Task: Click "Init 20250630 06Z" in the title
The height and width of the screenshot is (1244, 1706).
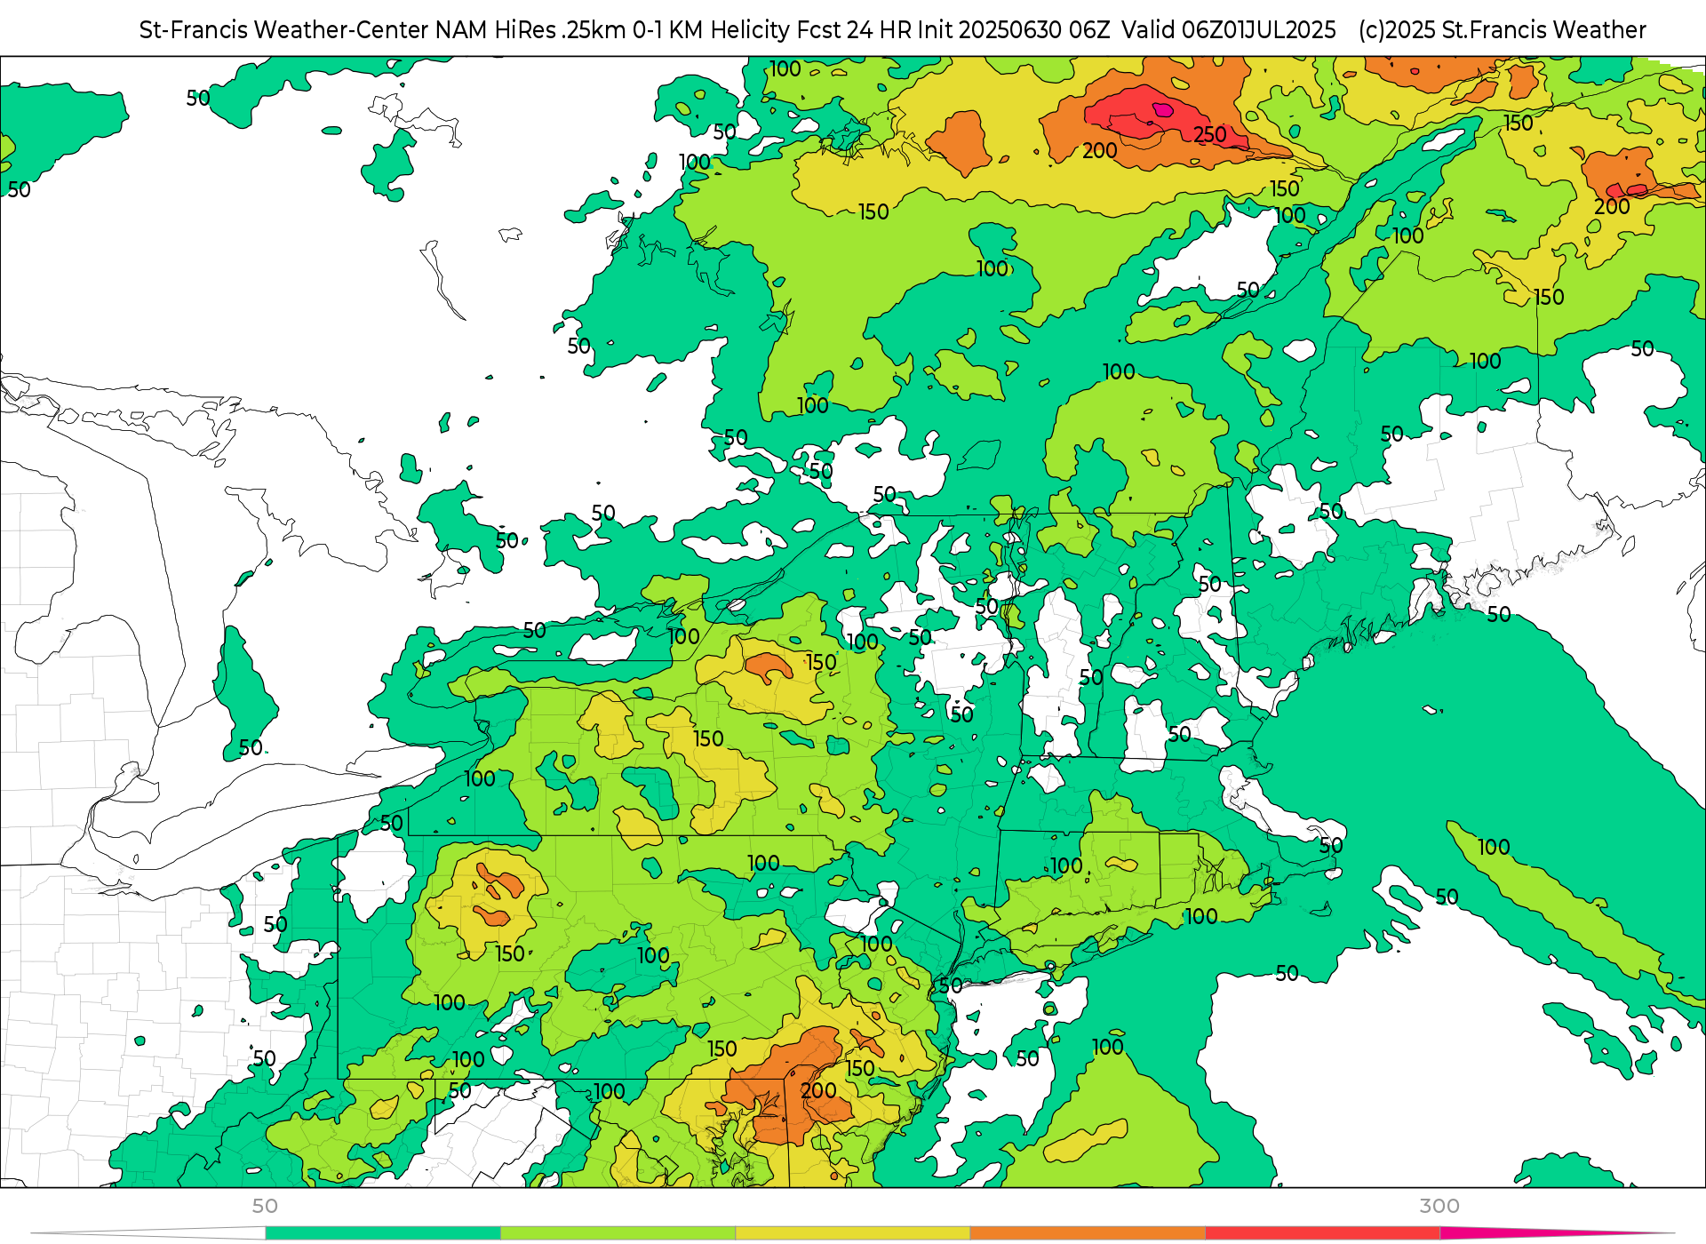Action: click(x=1014, y=30)
